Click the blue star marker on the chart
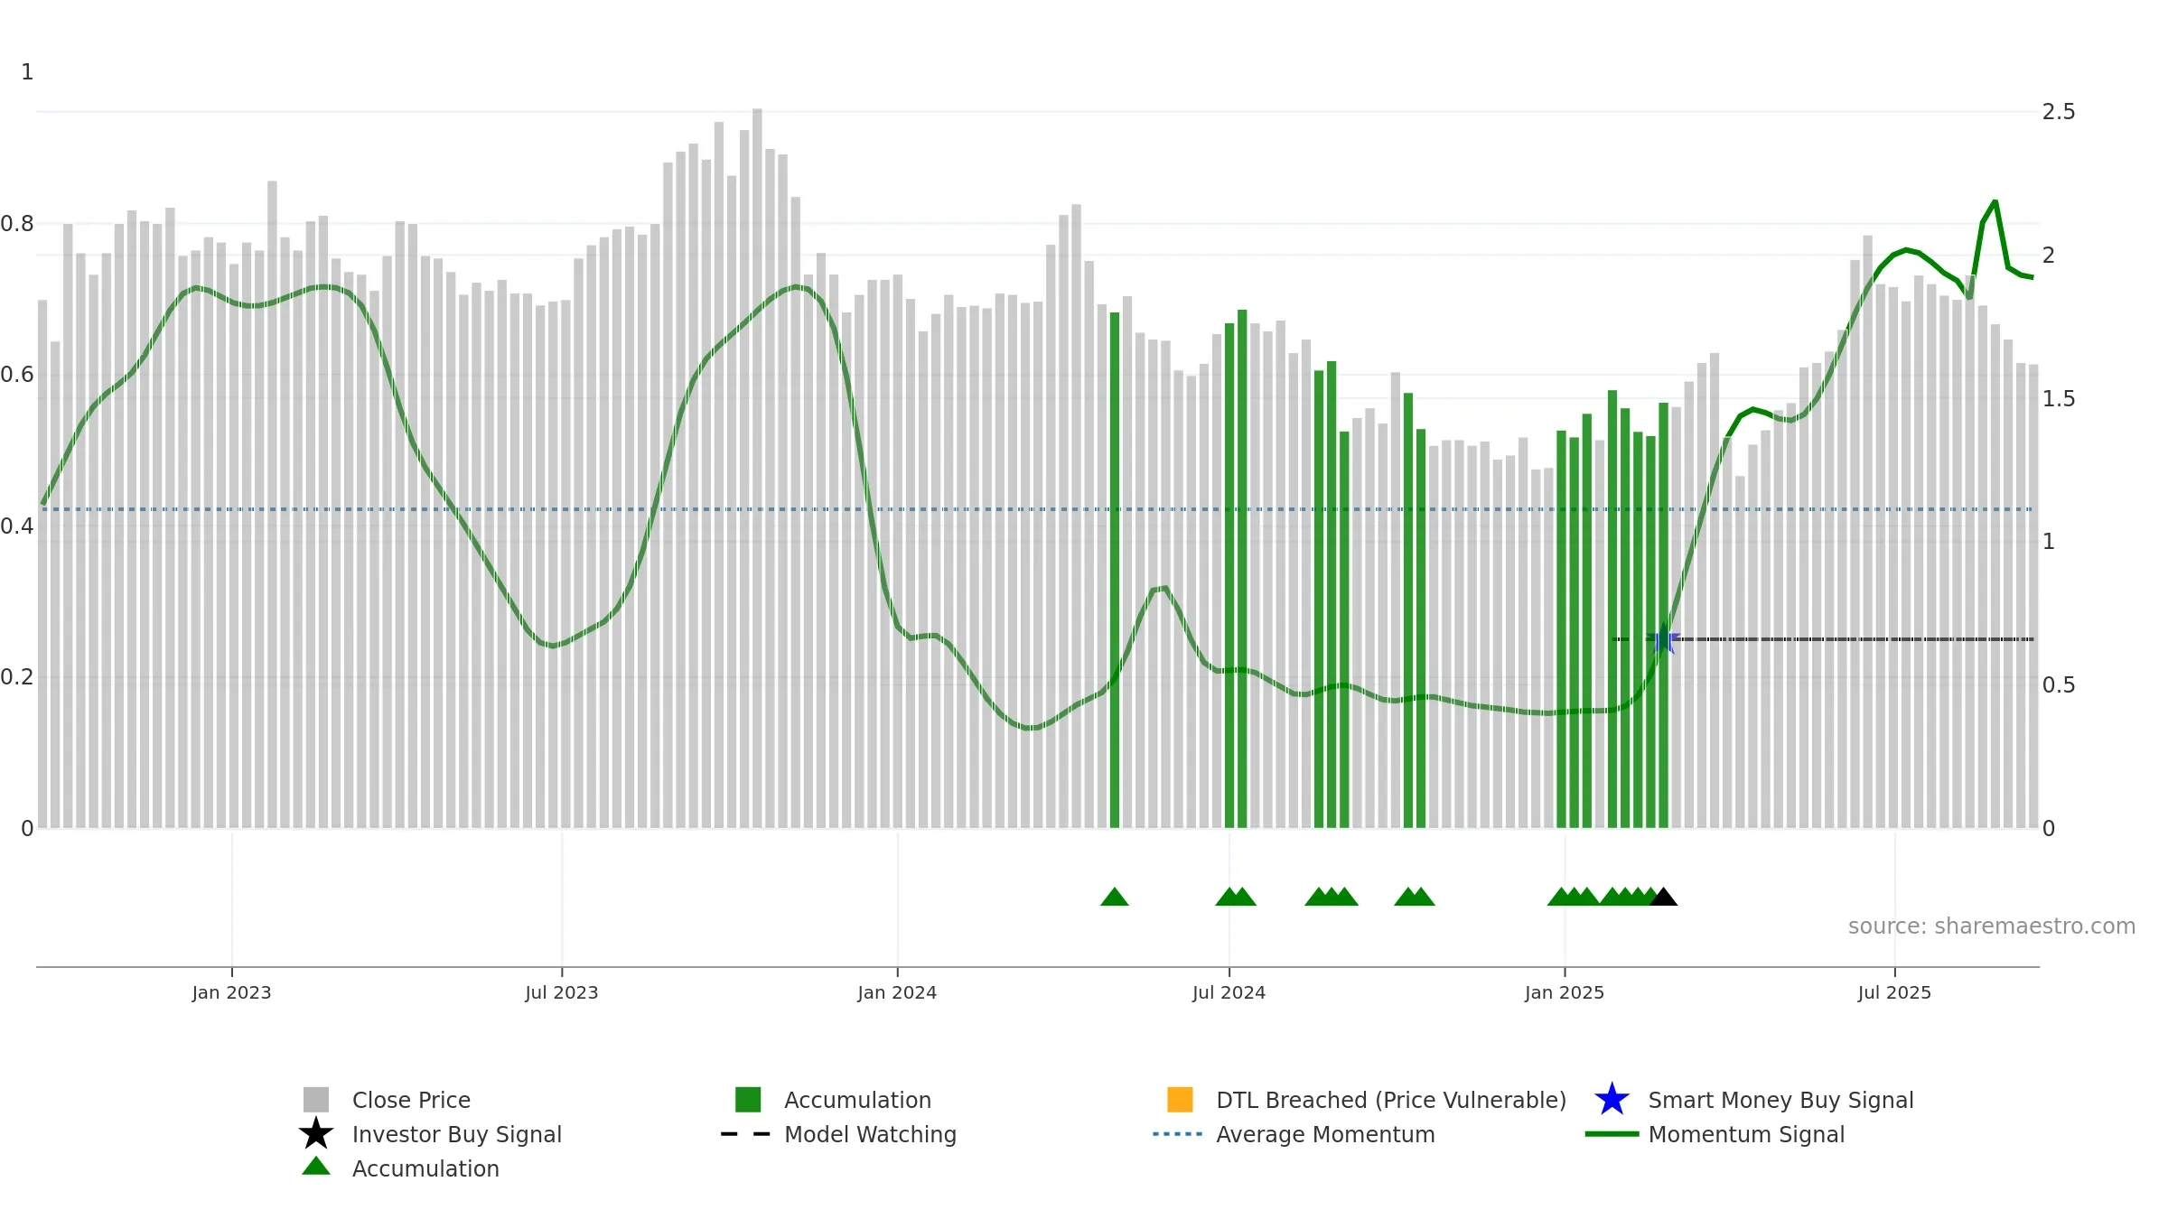 click(1663, 639)
